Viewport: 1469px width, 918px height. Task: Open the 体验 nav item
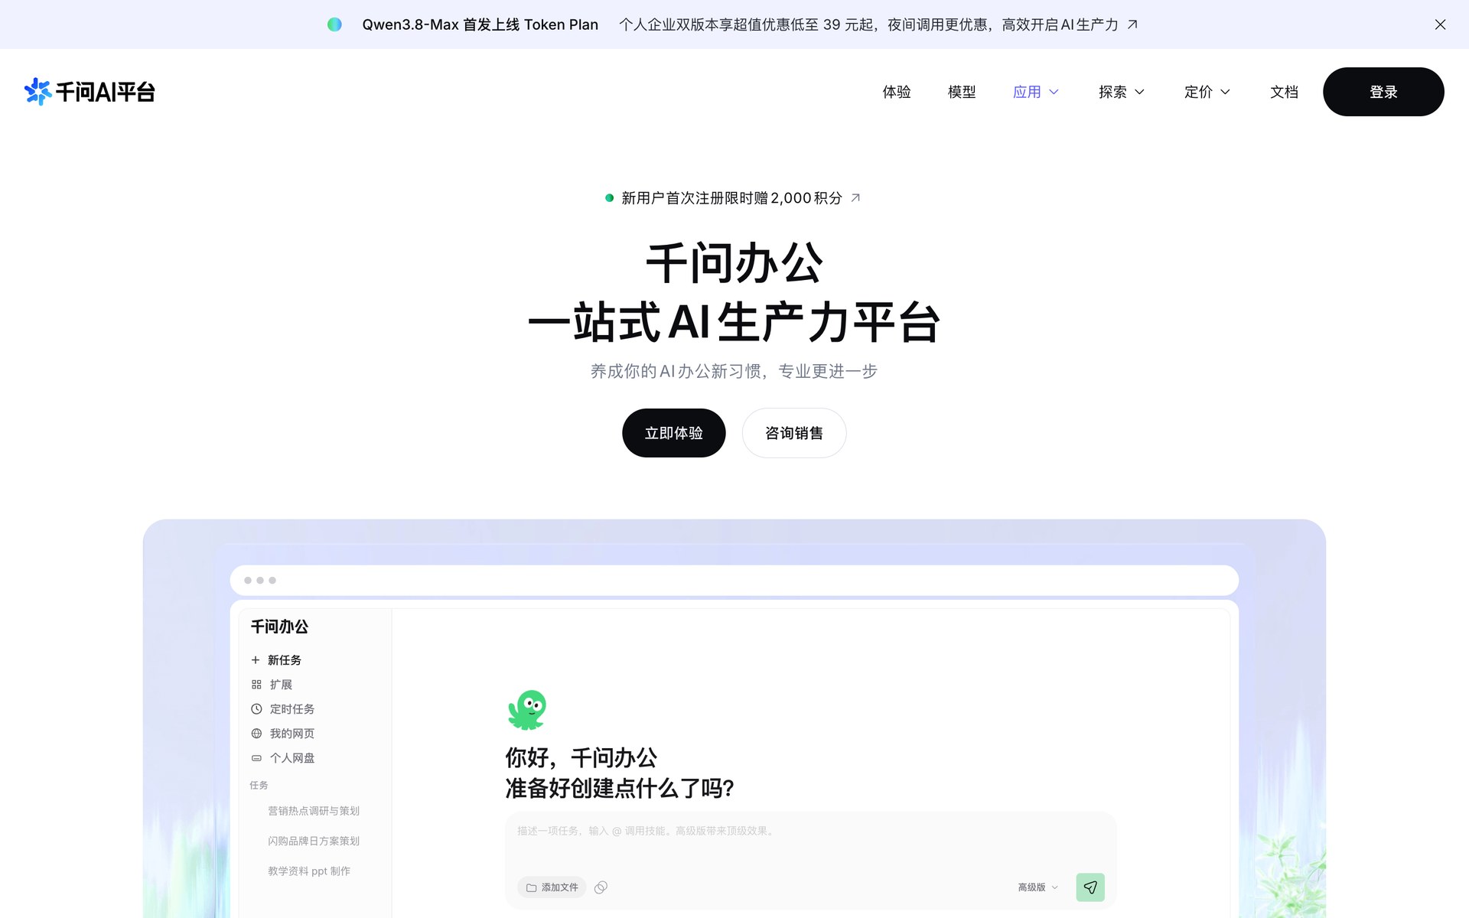pyautogui.click(x=897, y=92)
